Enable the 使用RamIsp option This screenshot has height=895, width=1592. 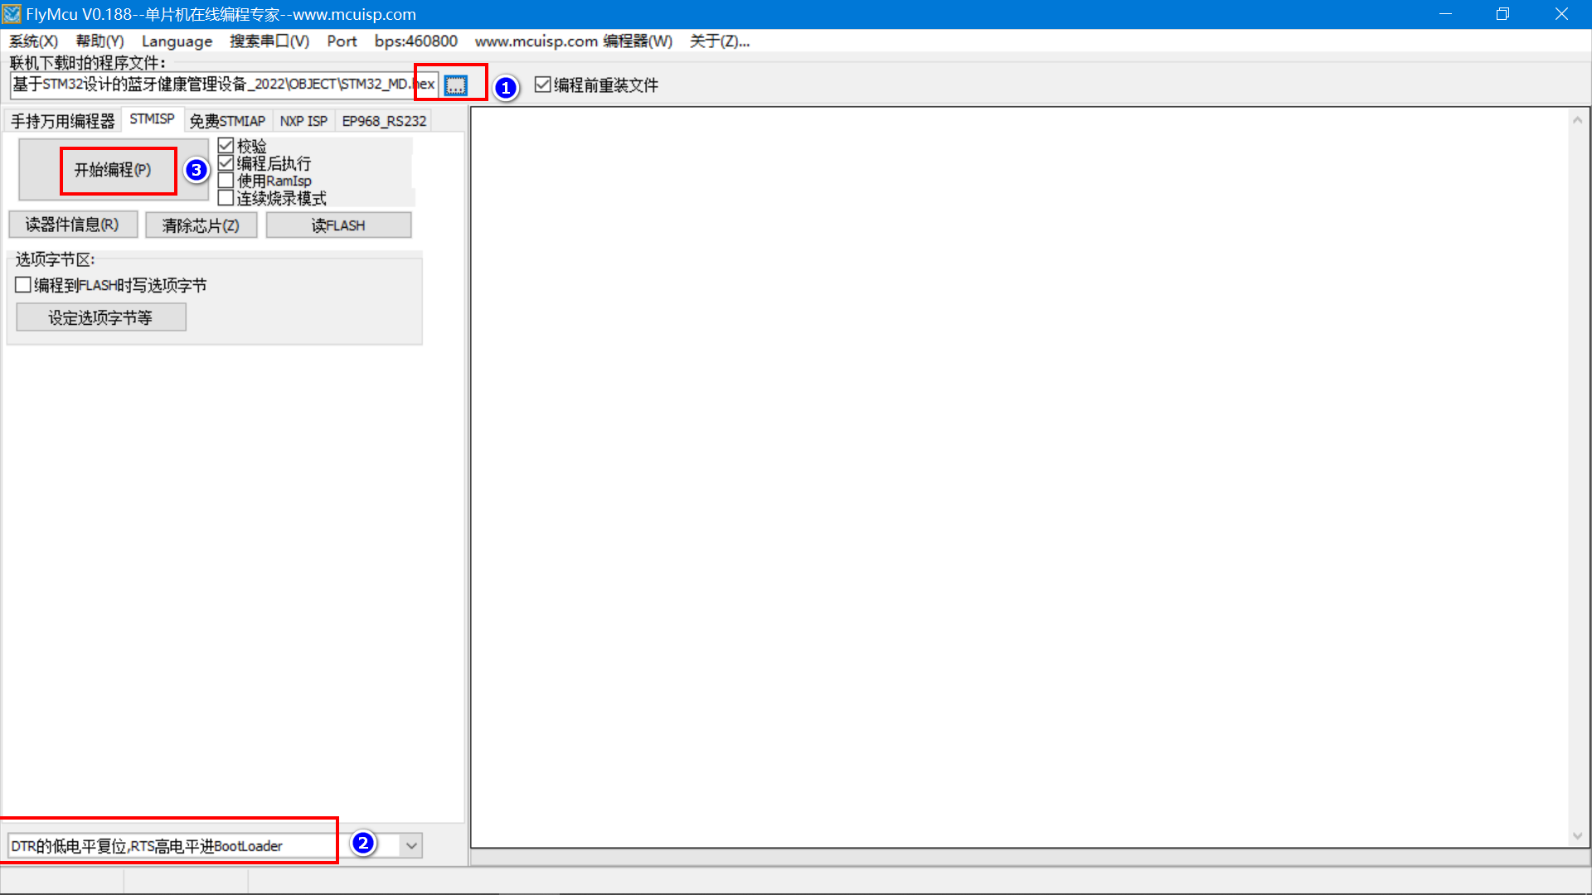(226, 180)
